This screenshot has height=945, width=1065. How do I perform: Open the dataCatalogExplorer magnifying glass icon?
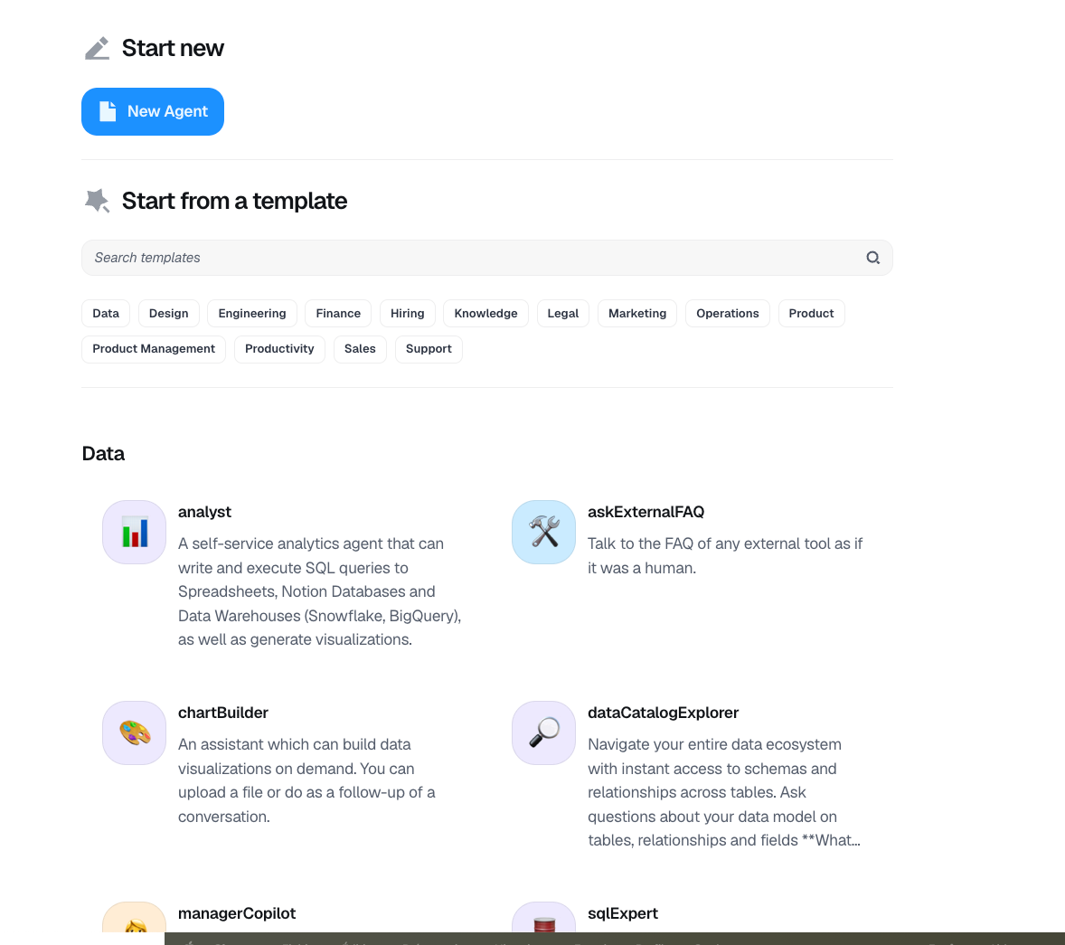tap(543, 733)
